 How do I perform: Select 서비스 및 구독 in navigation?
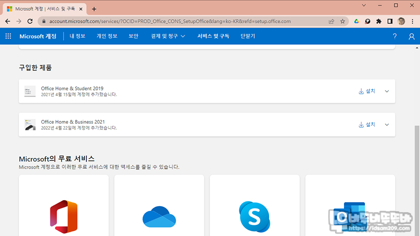(x=213, y=36)
